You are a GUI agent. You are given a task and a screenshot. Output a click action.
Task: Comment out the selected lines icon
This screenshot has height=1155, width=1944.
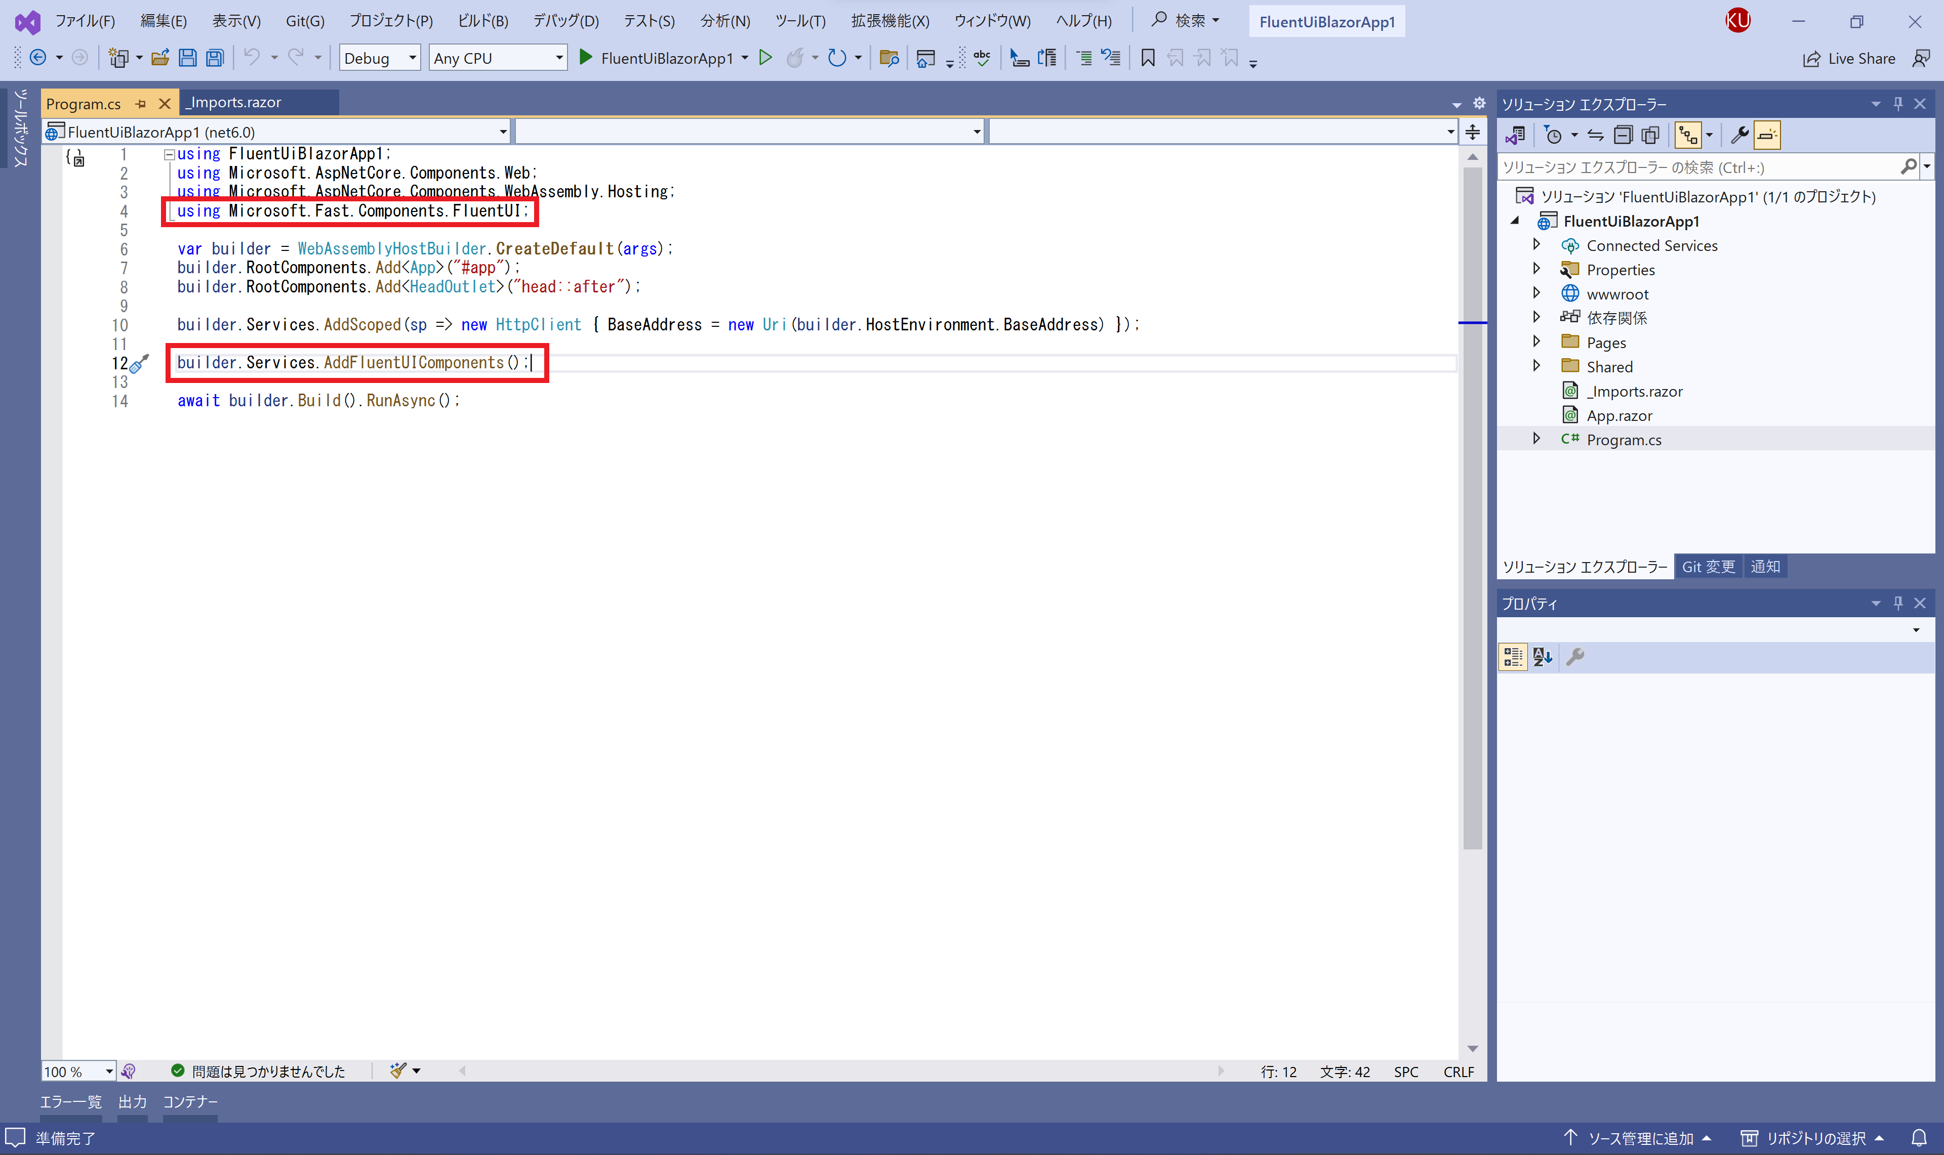(x=1083, y=58)
